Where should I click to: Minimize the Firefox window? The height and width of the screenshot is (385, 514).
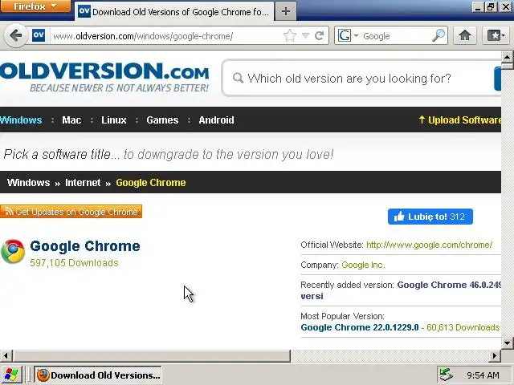coord(478,7)
